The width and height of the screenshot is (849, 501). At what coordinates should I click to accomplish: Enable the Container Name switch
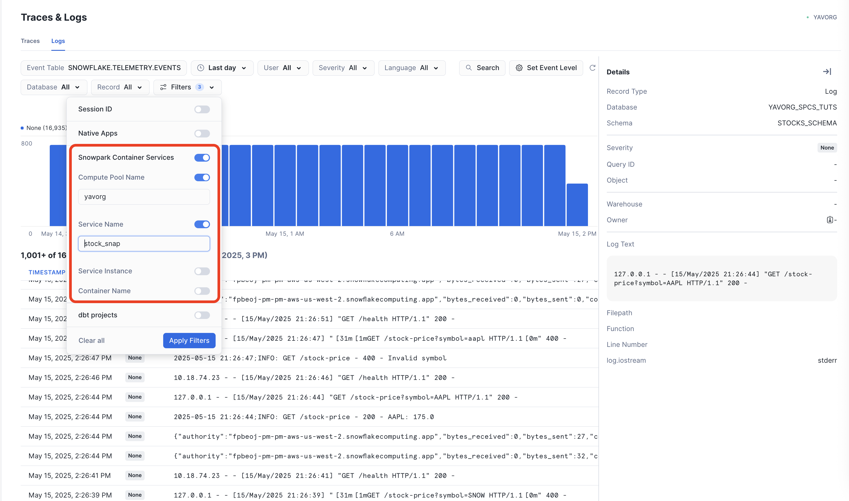tap(202, 291)
